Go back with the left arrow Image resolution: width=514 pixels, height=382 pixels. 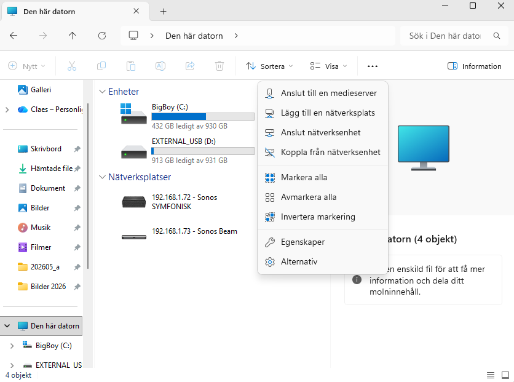[x=14, y=36]
